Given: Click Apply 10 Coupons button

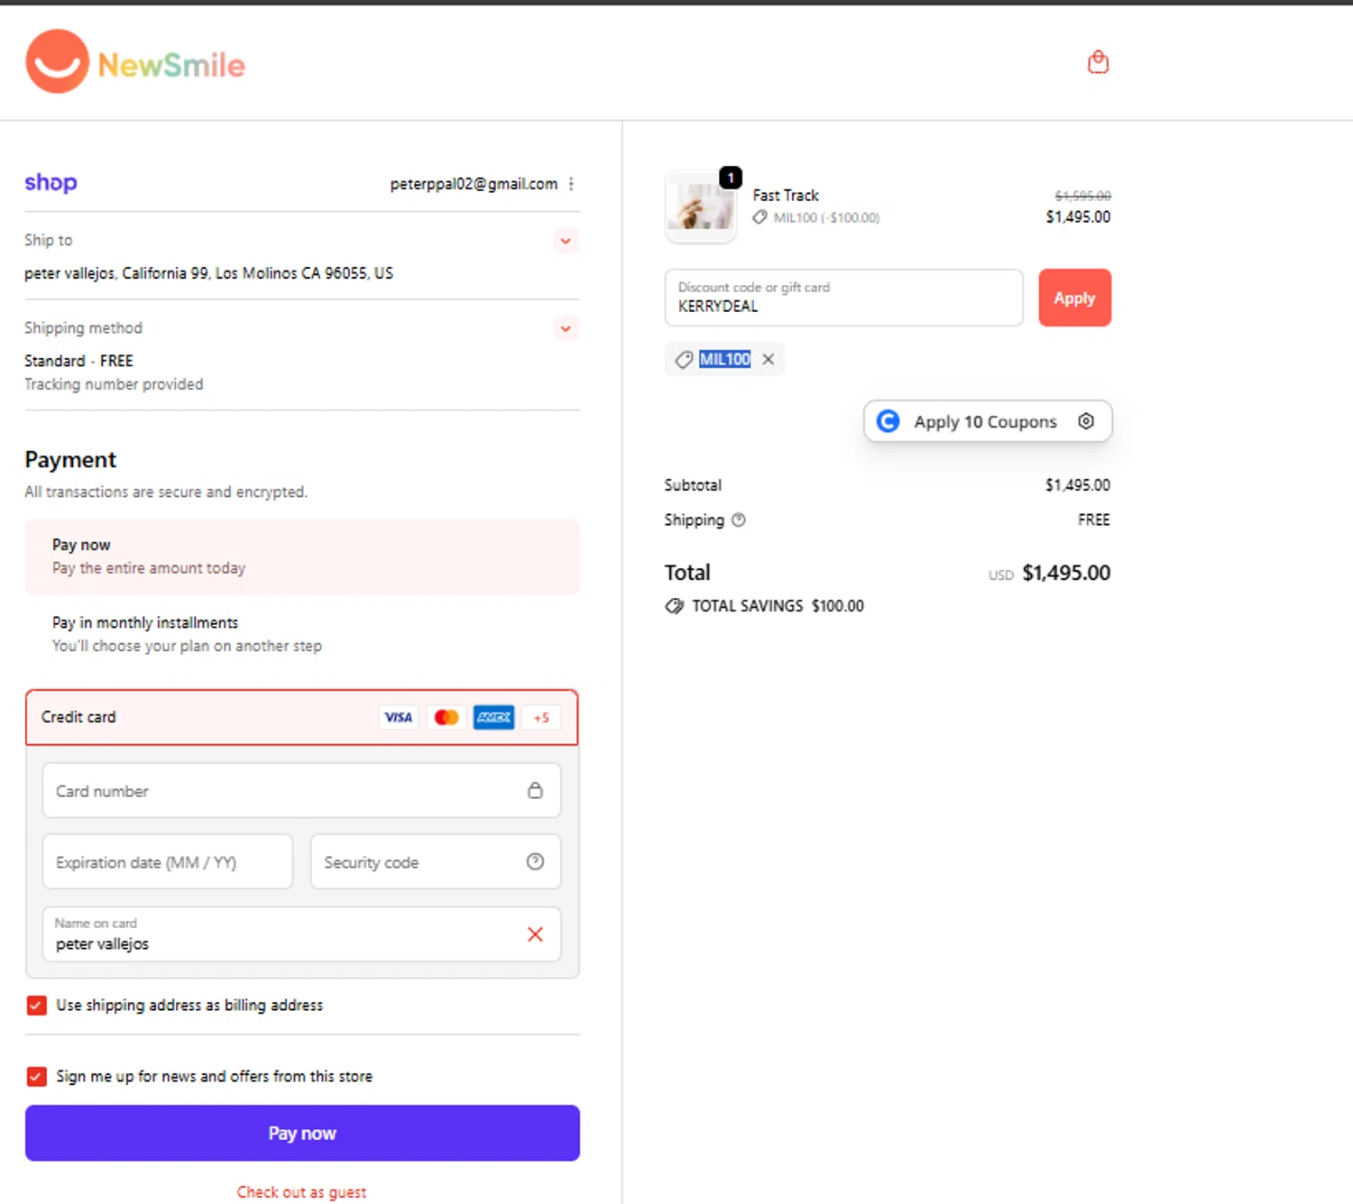Looking at the screenshot, I should tap(985, 421).
